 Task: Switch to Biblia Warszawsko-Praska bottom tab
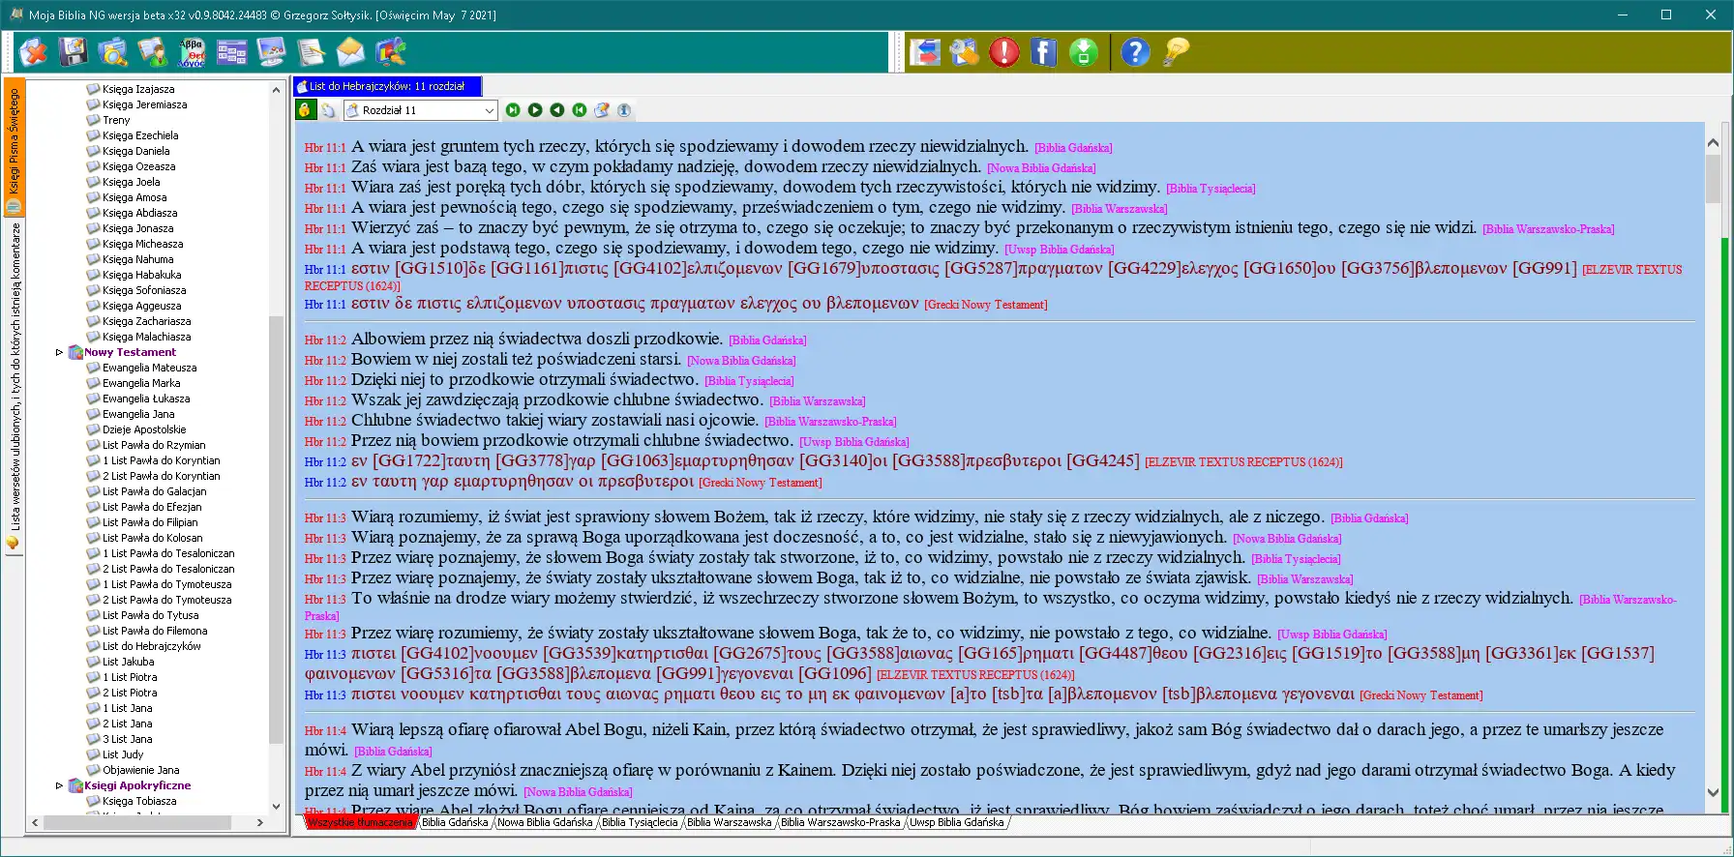click(x=841, y=822)
